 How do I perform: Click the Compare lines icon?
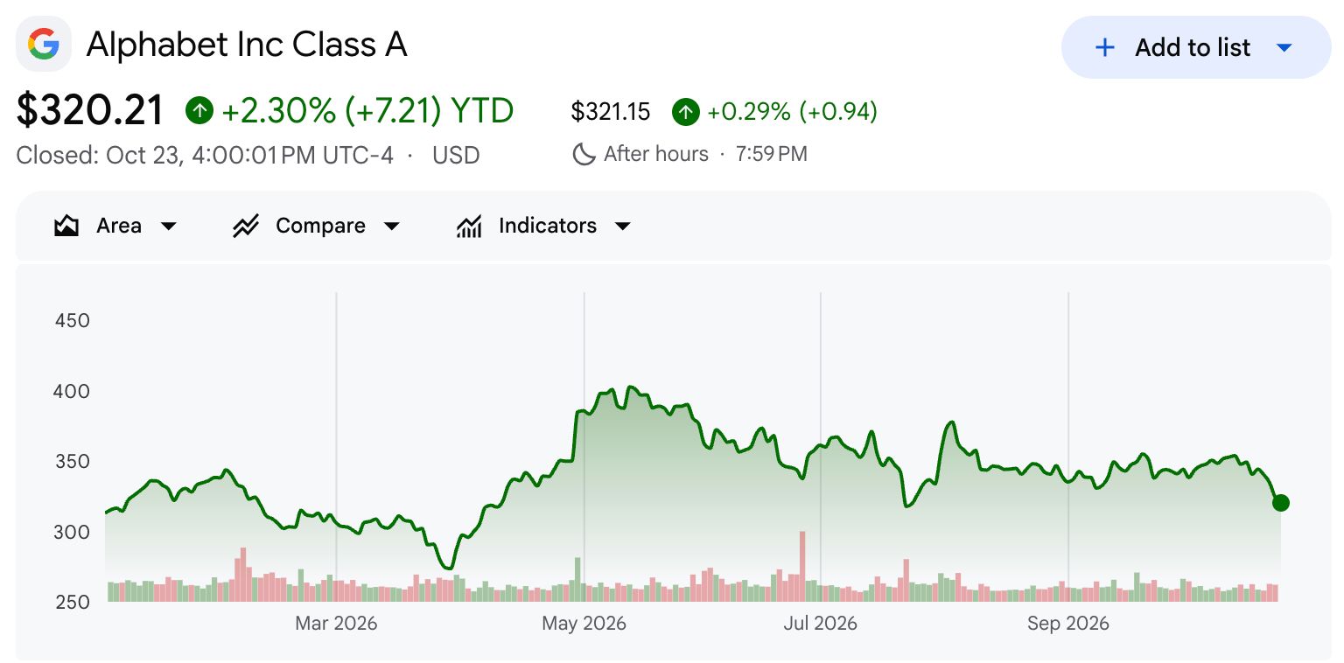pyautogui.click(x=245, y=227)
